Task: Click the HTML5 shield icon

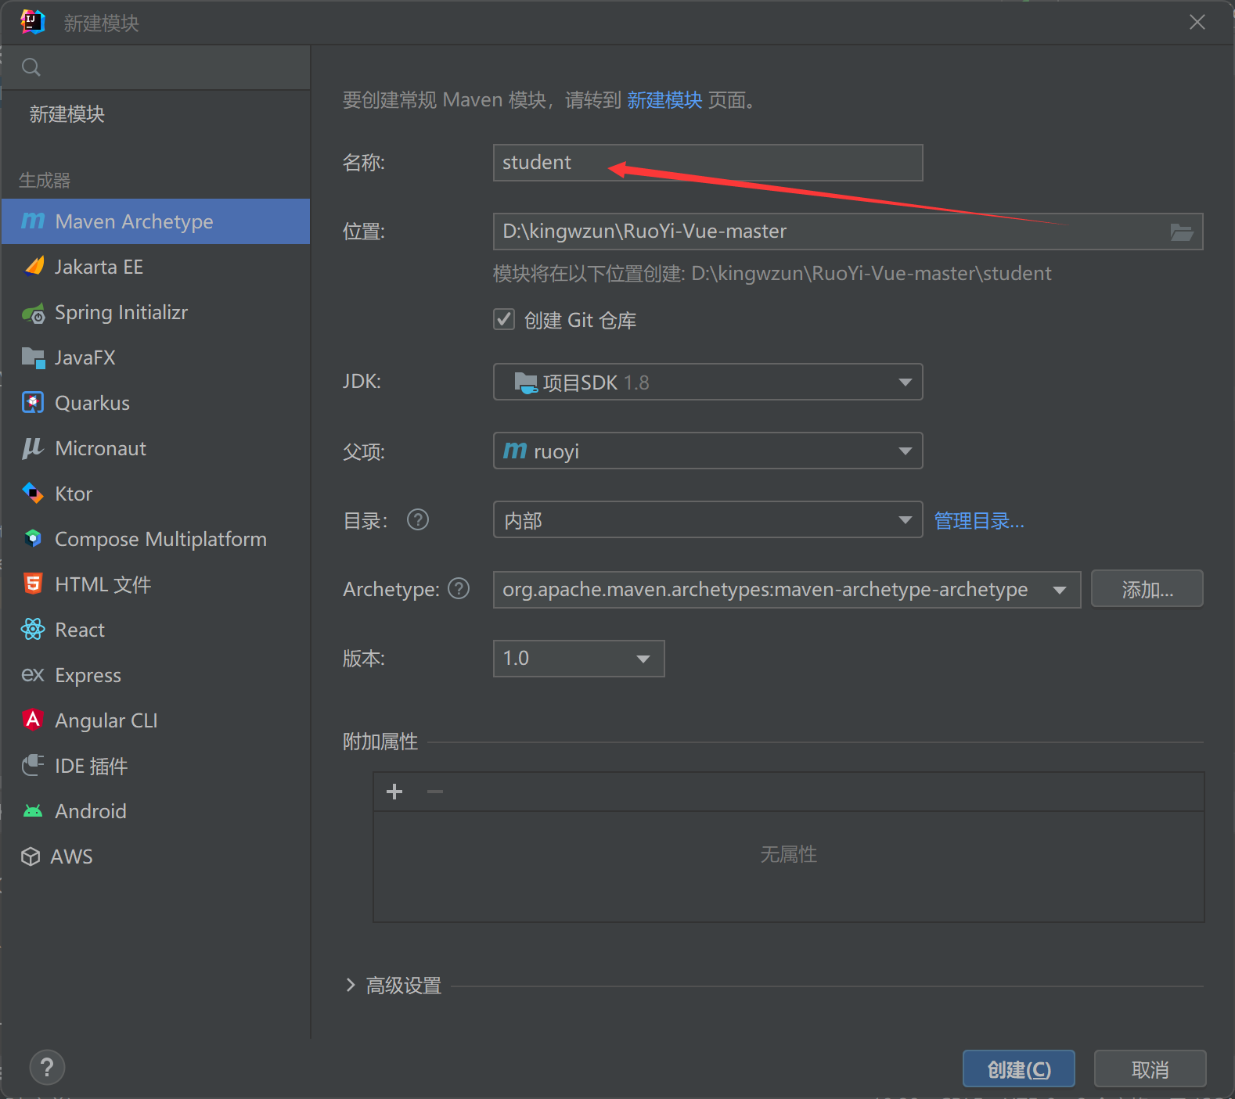Action: coord(33,584)
